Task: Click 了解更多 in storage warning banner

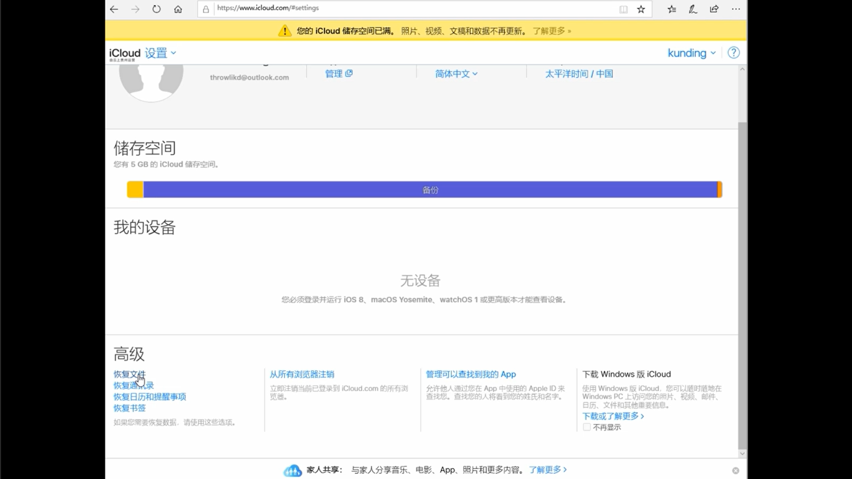Action: coord(552,31)
